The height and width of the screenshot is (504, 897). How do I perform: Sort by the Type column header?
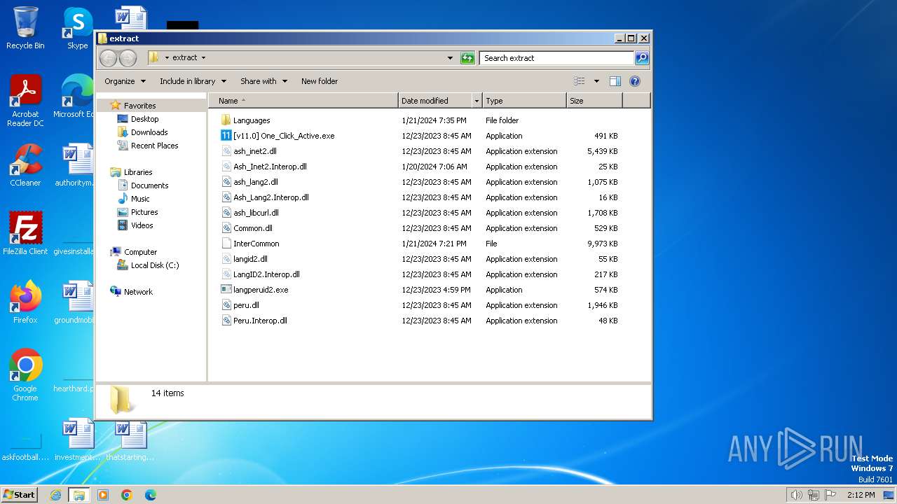[x=524, y=101]
